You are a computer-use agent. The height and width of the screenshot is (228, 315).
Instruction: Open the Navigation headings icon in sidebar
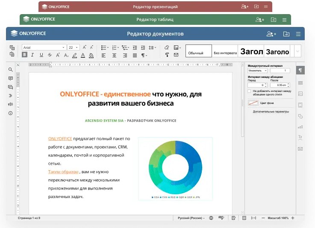tap(10, 96)
